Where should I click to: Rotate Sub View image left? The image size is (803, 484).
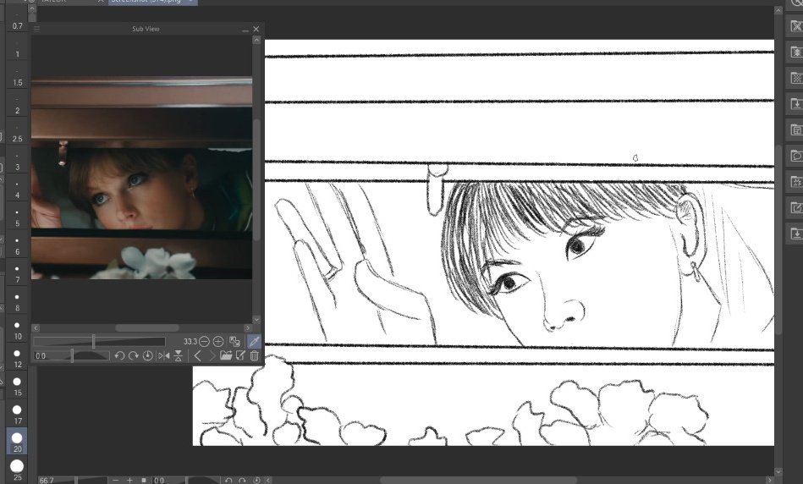click(x=119, y=355)
